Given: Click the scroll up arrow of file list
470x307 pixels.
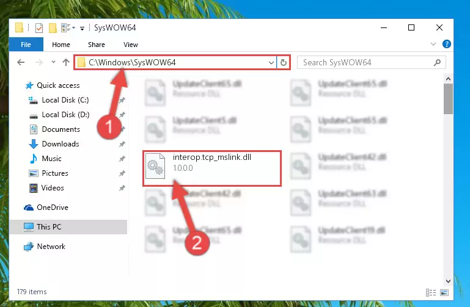Looking at the screenshot, I should point(448,79).
